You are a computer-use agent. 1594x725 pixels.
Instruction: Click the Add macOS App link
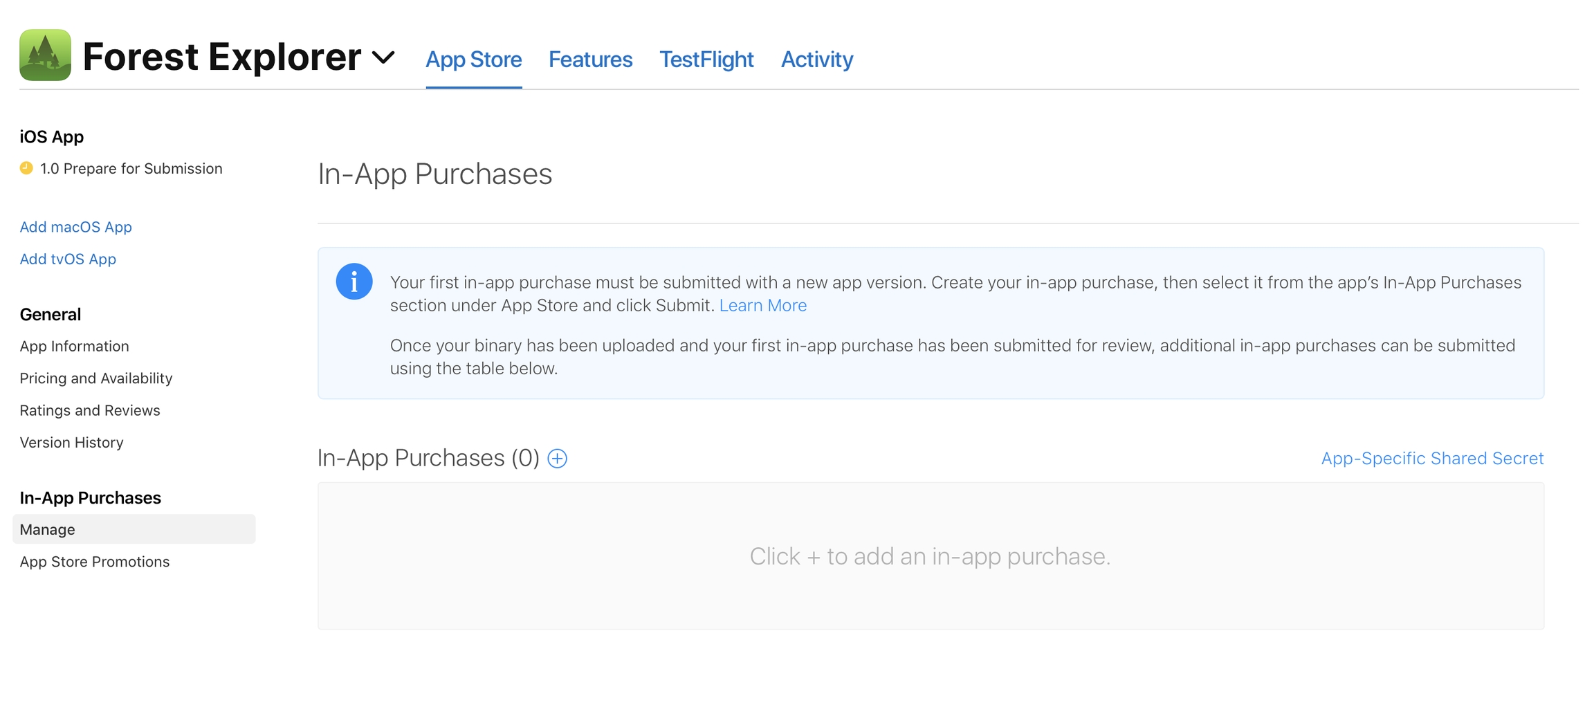point(75,227)
